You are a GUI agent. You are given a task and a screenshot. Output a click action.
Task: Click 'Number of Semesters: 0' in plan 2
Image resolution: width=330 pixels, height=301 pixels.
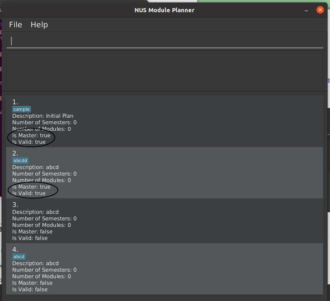tap(44, 174)
